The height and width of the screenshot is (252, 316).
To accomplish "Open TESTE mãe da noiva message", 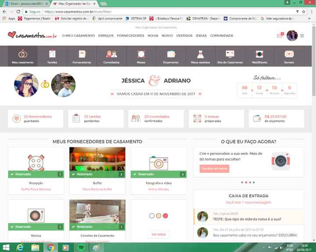I will (x=249, y=217).
